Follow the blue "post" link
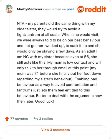The image size is (111, 139). tap(70, 9)
